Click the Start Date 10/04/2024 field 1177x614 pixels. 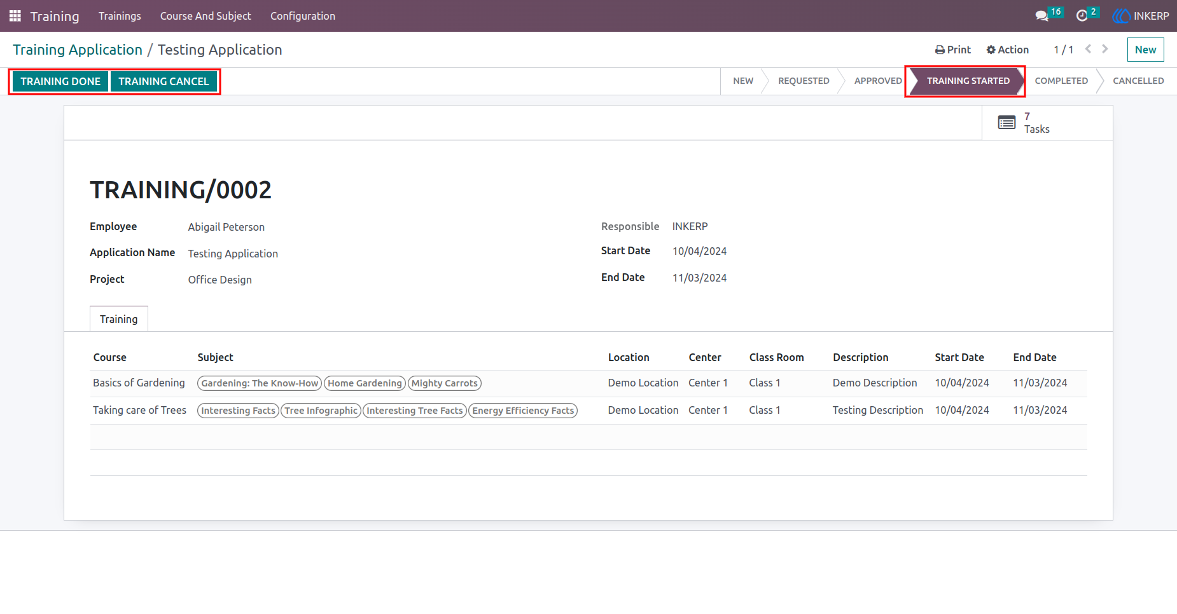click(x=699, y=251)
